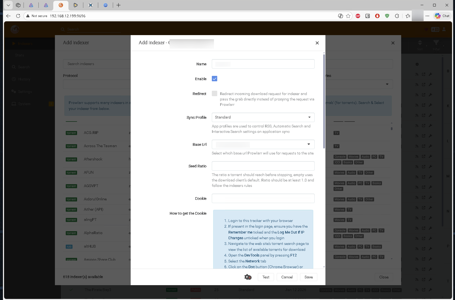Close the Add Indexer configuration dialog

[317, 43]
